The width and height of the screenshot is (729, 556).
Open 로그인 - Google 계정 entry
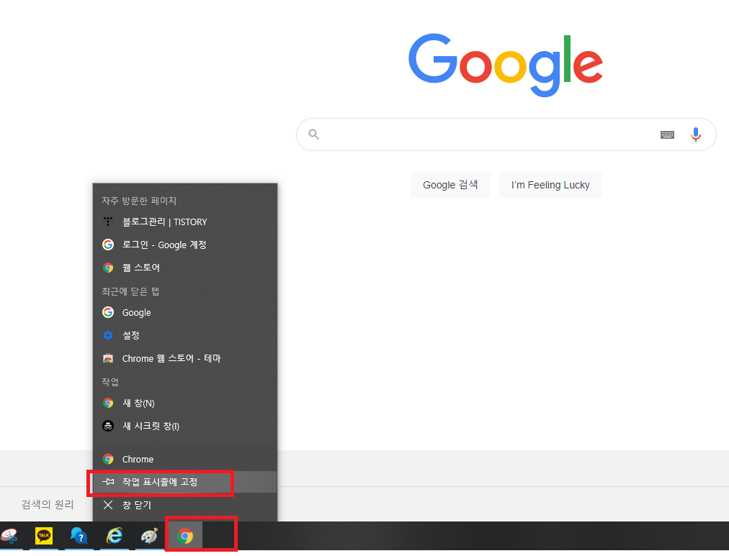tap(185, 245)
